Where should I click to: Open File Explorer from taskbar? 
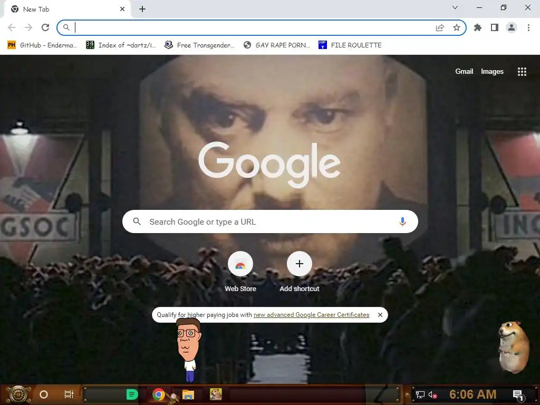pos(188,394)
